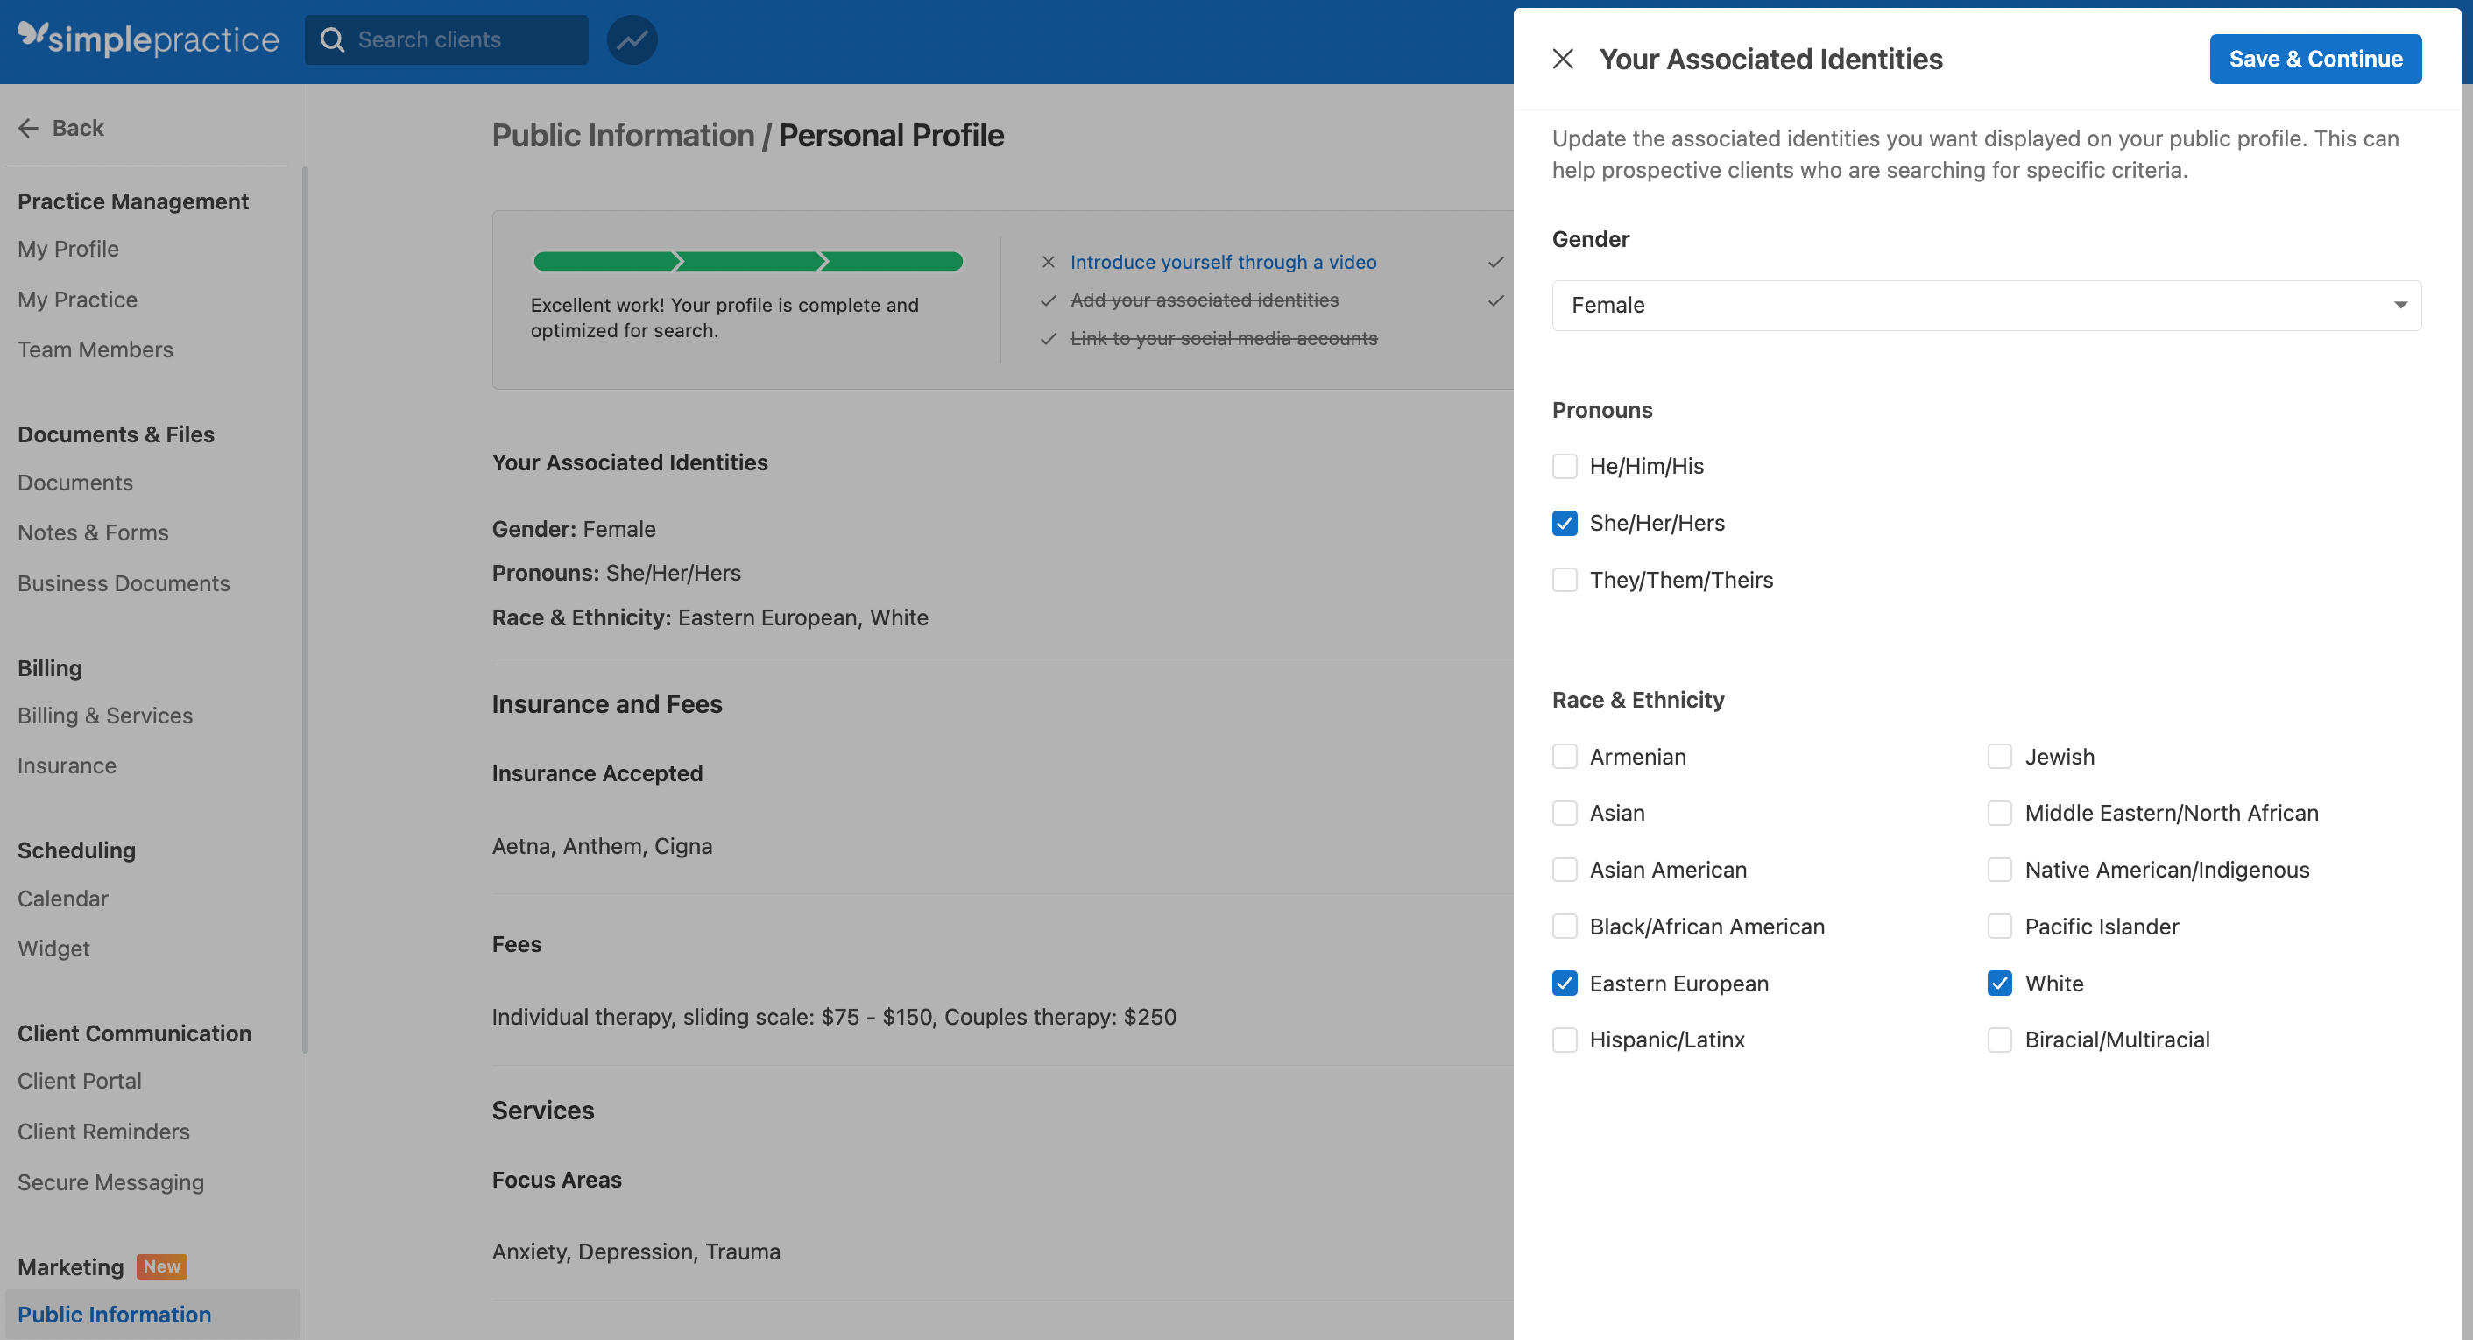Tick Asian American checkbox
2473x1340 pixels.
pos(1565,870)
